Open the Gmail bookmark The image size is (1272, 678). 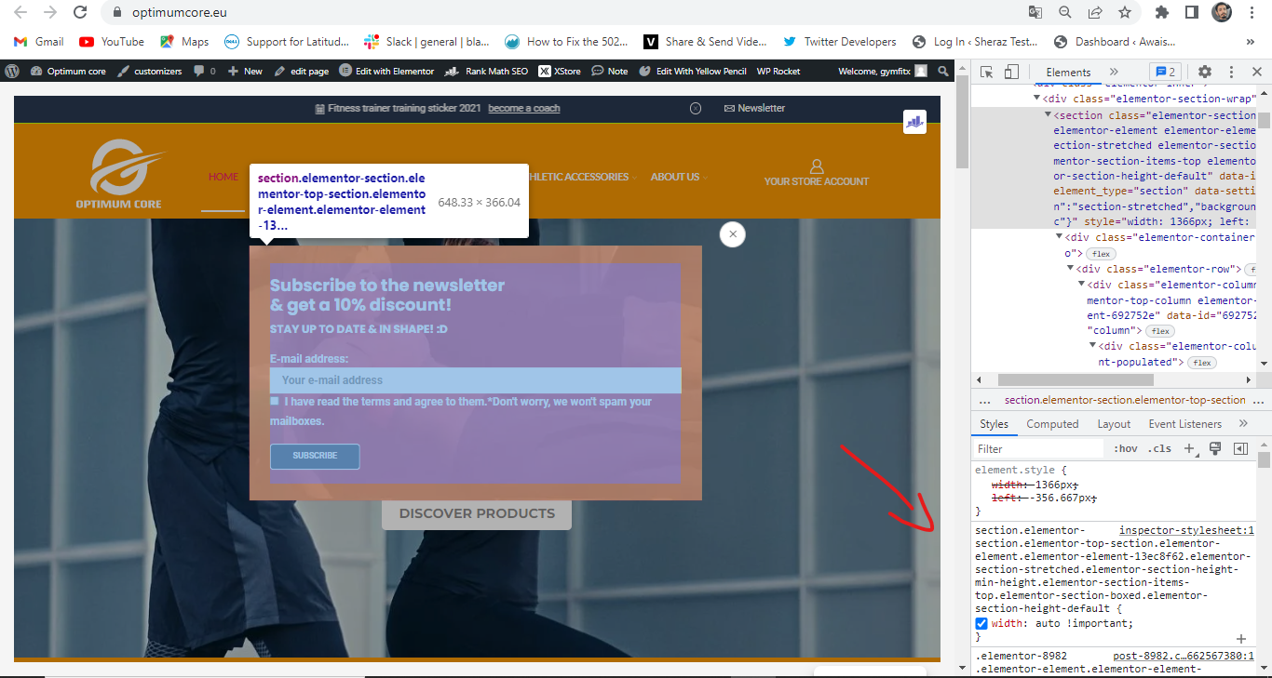(38, 42)
